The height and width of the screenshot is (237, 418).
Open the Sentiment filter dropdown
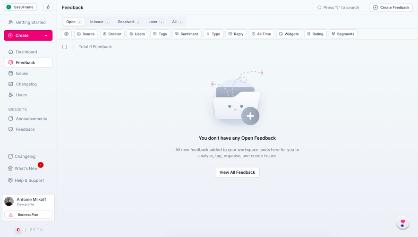coord(187,34)
